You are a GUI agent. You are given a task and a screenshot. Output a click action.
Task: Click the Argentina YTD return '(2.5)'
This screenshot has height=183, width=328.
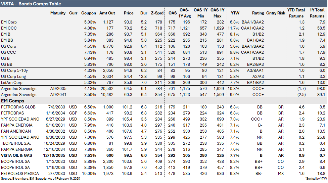coord(301,95)
